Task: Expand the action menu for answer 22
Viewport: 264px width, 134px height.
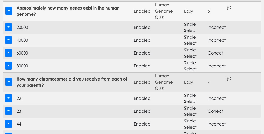Action: (9, 98)
